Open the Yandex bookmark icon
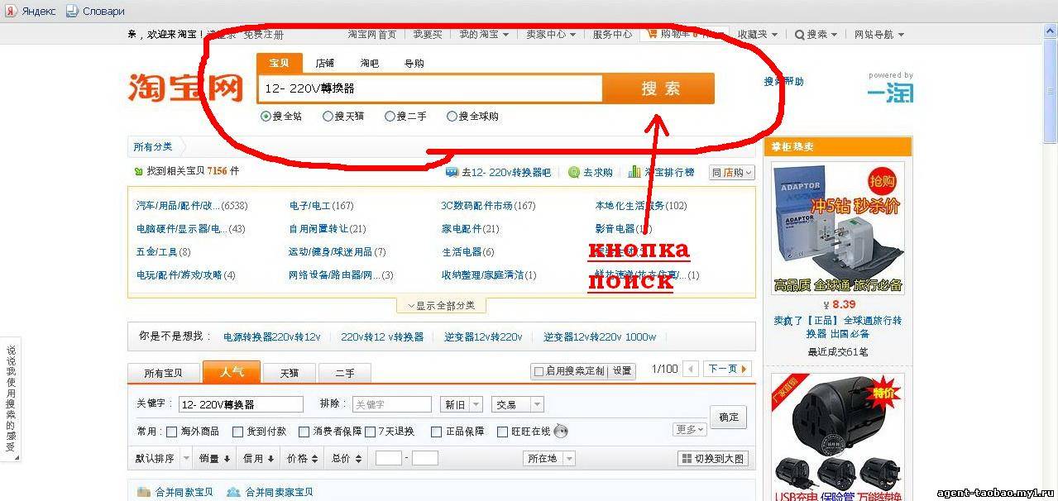This screenshot has width=1058, height=501. 11,11
